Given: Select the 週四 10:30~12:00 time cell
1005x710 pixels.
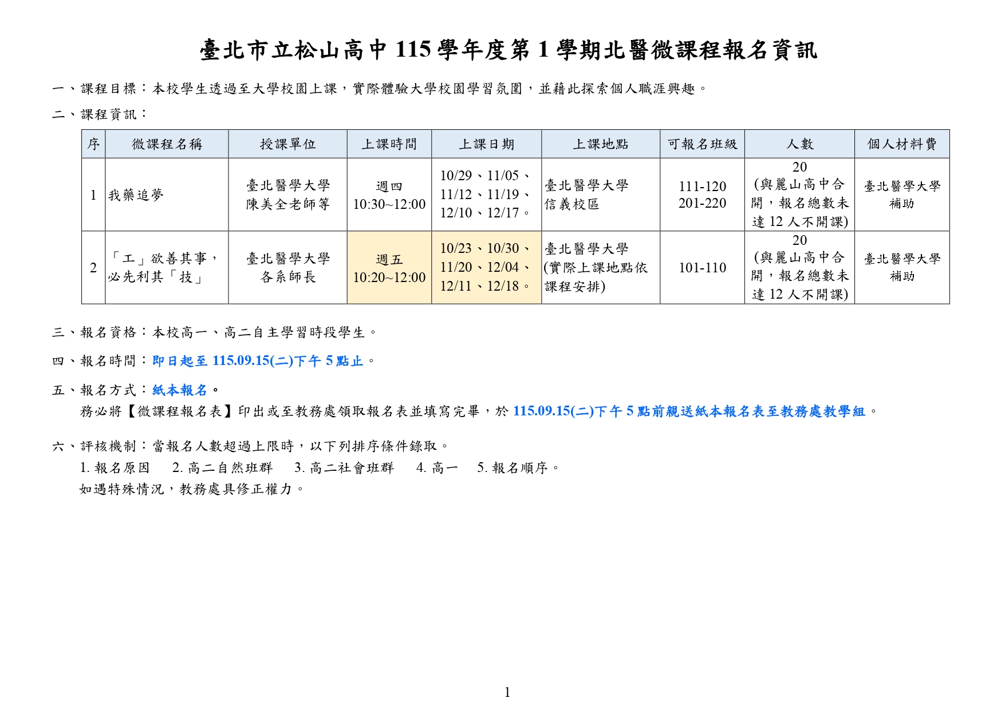Looking at the screenshot, I should tap(389, 195).
